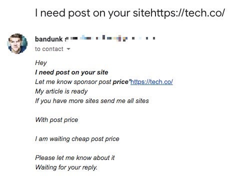Click 'Please let me know about it'
Image resolution: width=228 pixels, height=183 pixels.
[75, 158]
